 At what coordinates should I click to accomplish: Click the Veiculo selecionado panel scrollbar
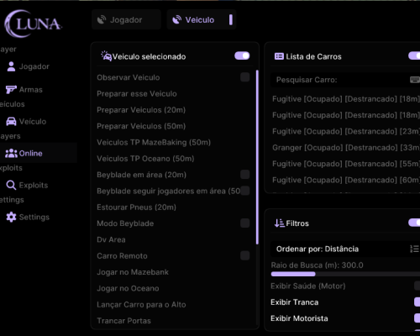coord(257,157)
